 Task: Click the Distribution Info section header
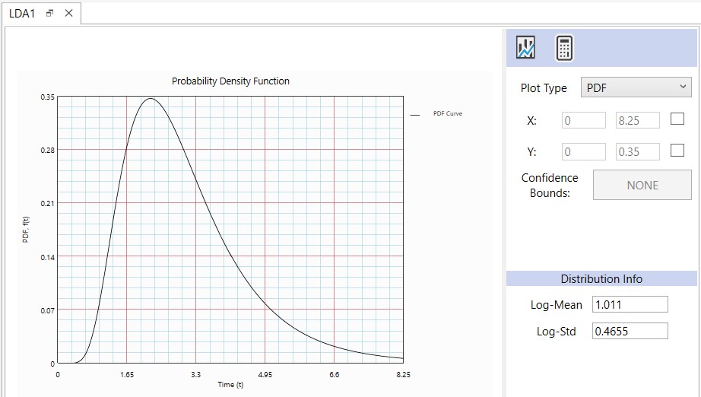coord(601,279)
